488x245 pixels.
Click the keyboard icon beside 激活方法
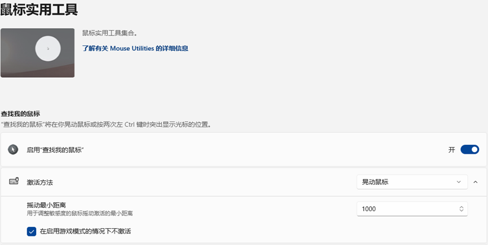pyautogui.click(x=14, y=181)
